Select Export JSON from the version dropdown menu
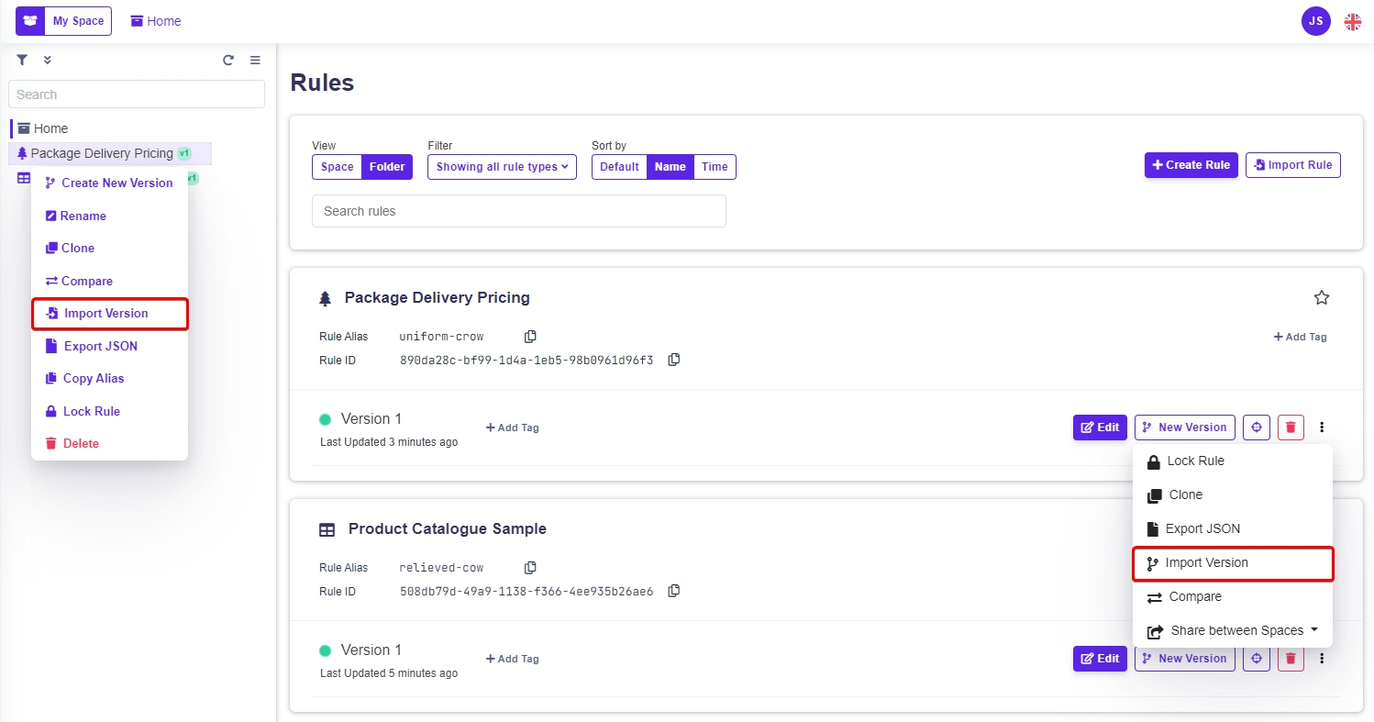Image resolution: width=1374 pixels, height=722 pixels. (x=1202, y=528)
